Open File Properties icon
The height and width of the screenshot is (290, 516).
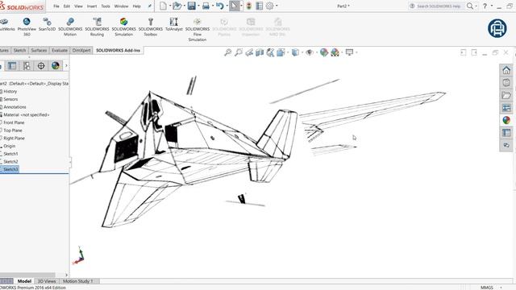(x=260, y=6)
